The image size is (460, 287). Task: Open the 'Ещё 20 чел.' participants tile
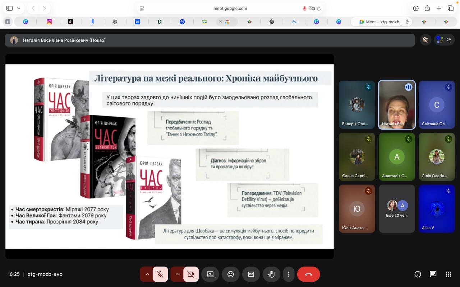397,208
